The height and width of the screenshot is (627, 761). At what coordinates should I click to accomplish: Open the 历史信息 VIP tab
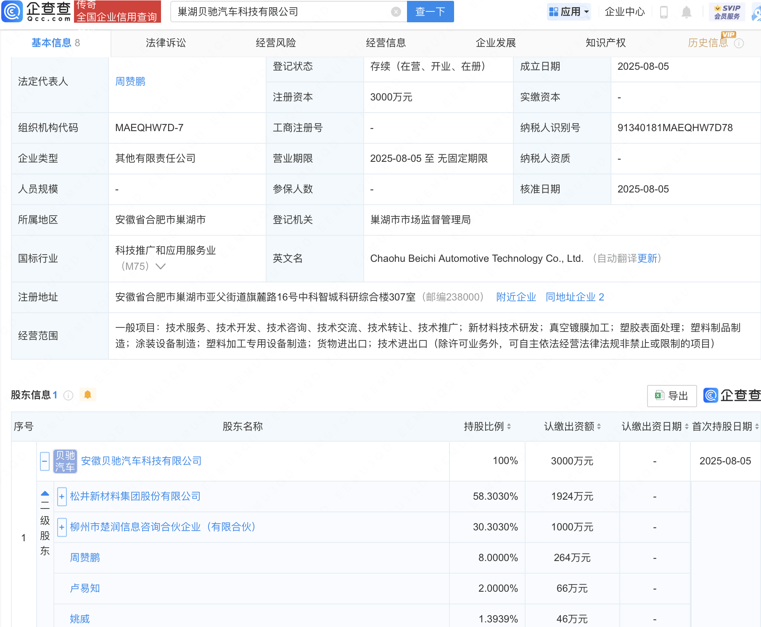(708, 43)
